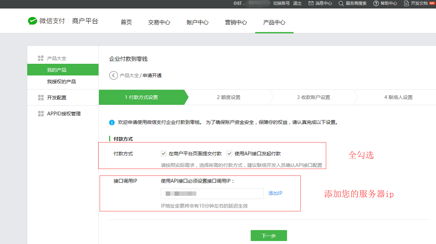Image resolution: width=436 pixels, height=244 pixels.
Task: Click the 服务商搜索 magnifier icon
Action: pyautogui.click(x=341, y=3)
